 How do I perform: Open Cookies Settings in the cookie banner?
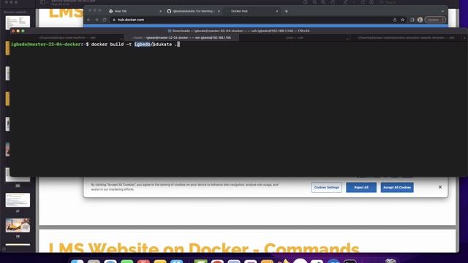327,188
